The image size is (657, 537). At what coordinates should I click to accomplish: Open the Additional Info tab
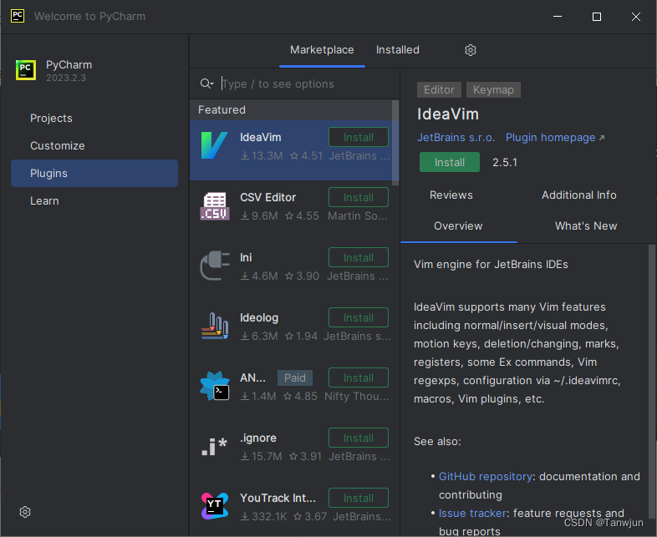pyautogui.click(x=578, y=195)
